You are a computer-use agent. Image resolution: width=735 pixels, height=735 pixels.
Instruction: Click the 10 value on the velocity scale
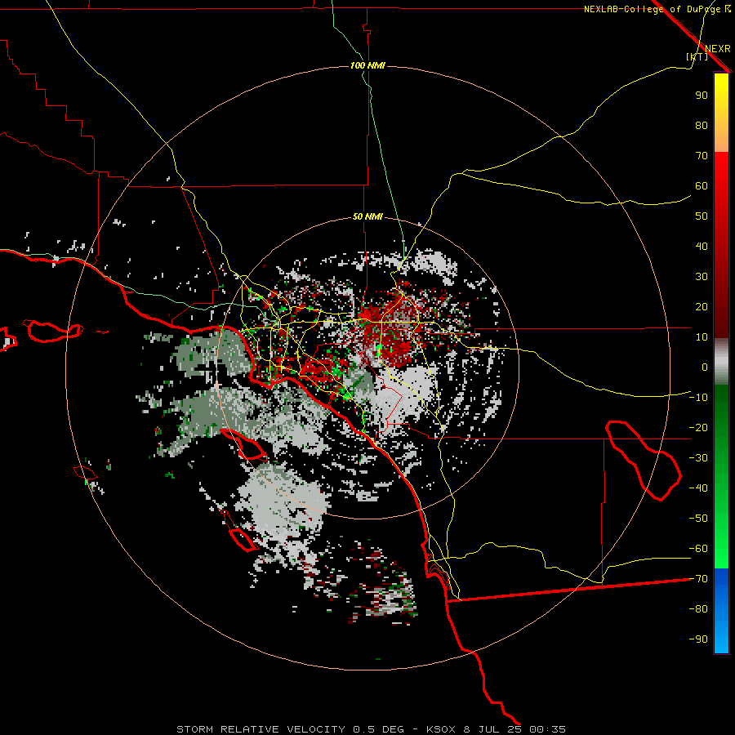click(702, 337)
